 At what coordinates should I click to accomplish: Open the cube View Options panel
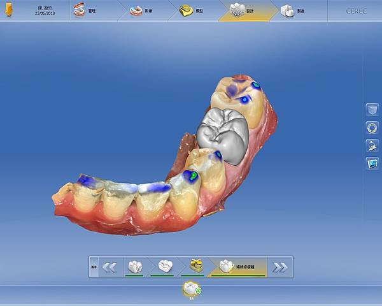pos(372,110)
